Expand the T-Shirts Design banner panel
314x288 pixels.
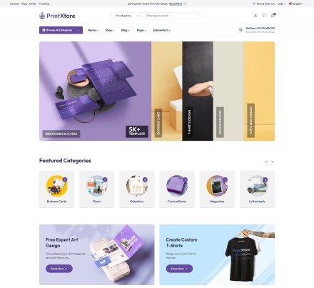point(198,91)
